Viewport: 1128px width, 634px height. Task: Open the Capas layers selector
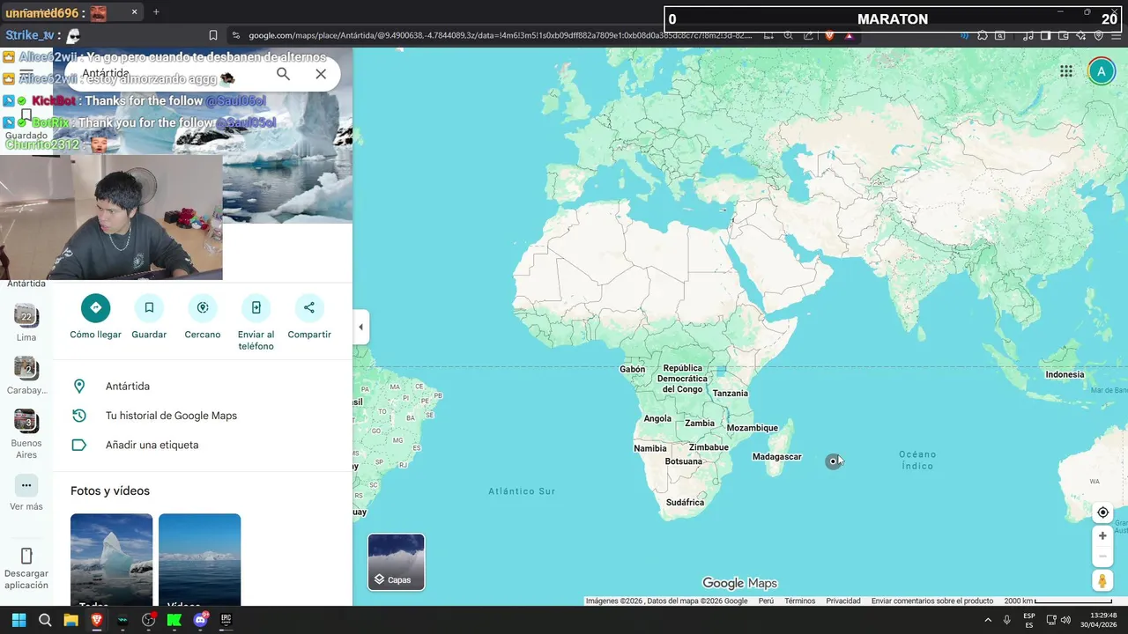(x=396, y=562)
